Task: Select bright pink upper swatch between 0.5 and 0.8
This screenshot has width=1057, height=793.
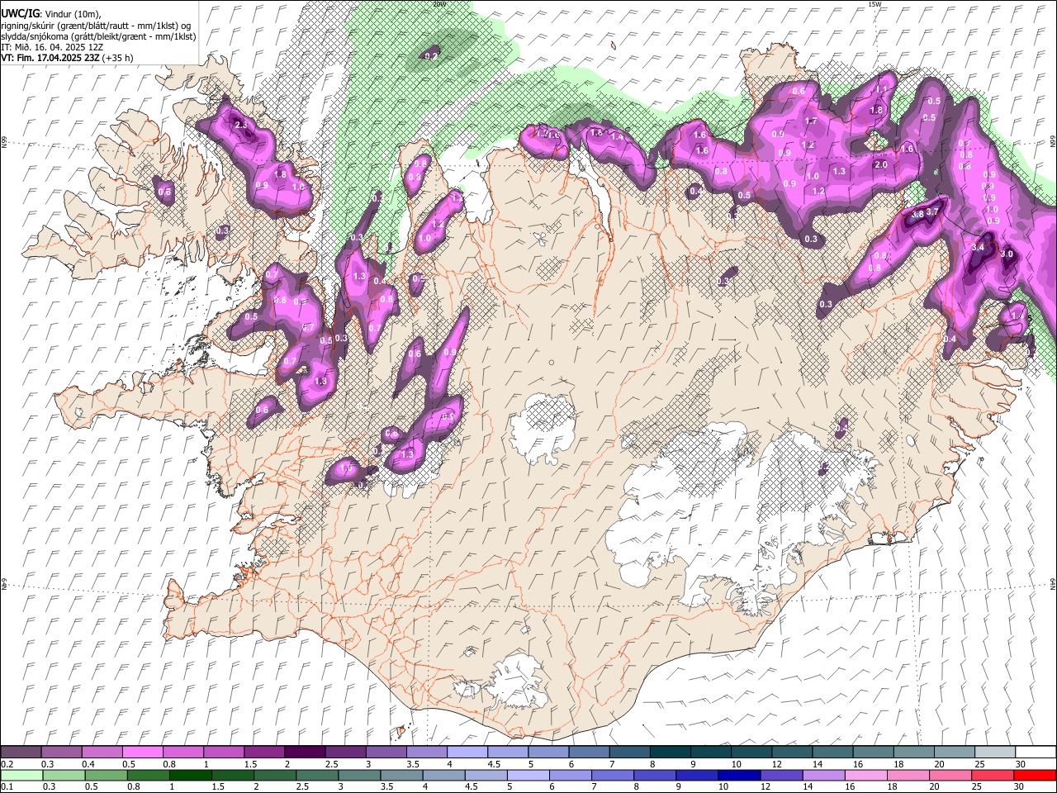Action: [x=142, y=752]
